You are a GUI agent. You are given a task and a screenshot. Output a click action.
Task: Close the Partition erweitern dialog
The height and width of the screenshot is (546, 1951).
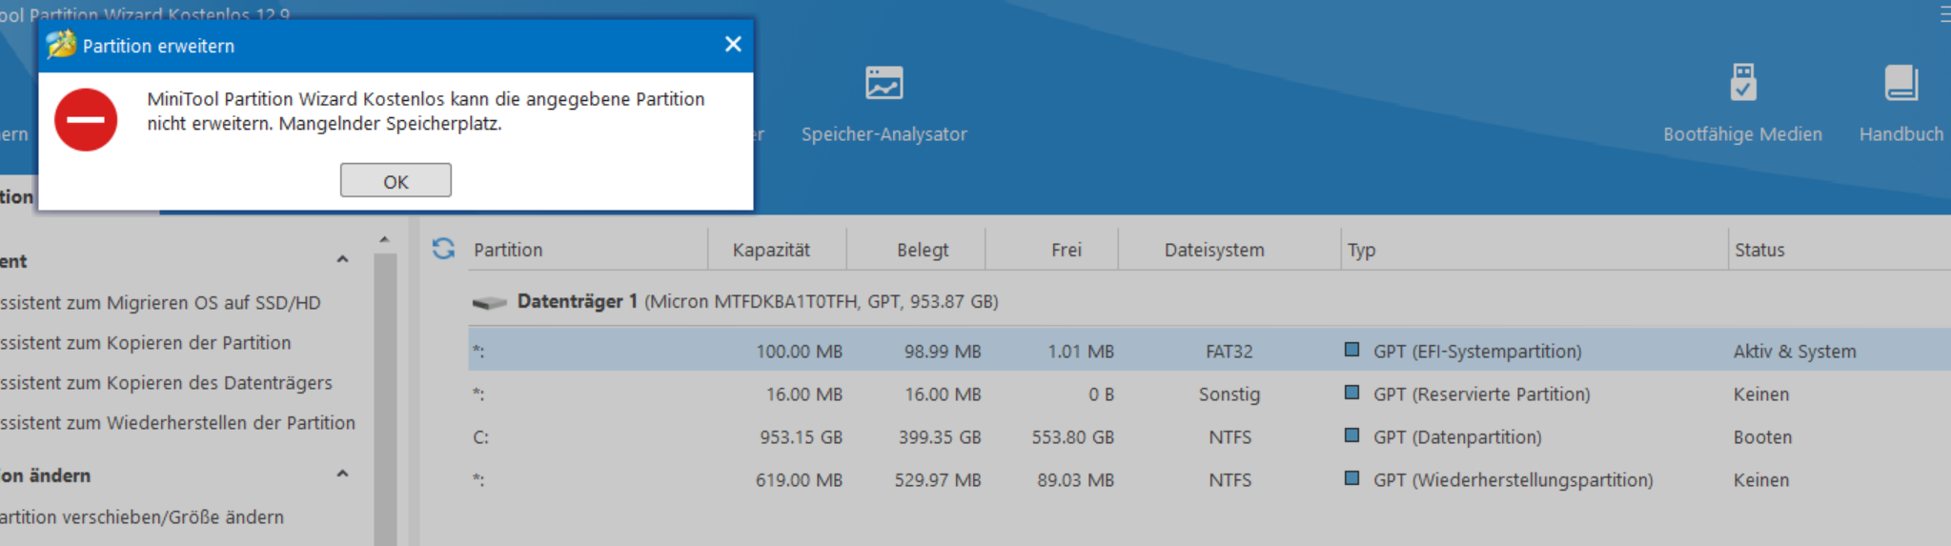[x=733, y=44]
